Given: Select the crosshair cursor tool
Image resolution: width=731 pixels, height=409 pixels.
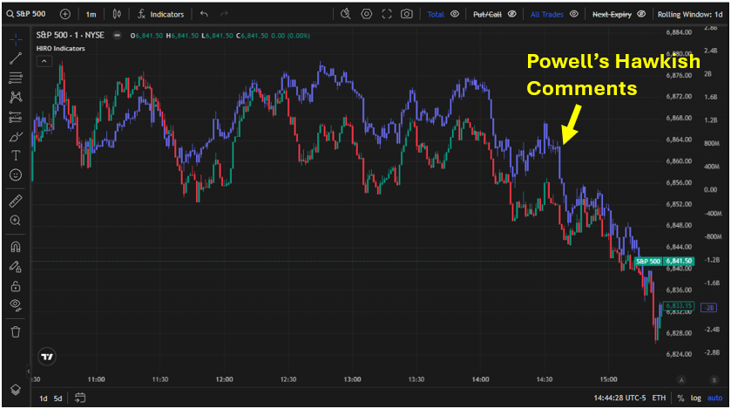Looking at the screenshot, I should click(x=16, y=39).
